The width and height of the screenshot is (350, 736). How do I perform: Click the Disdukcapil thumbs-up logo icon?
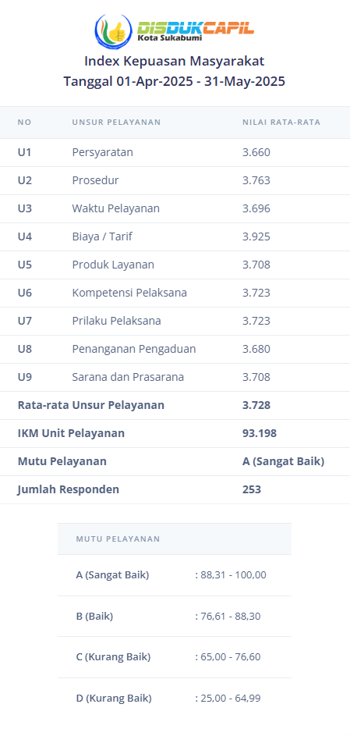[x=113, y=31]
